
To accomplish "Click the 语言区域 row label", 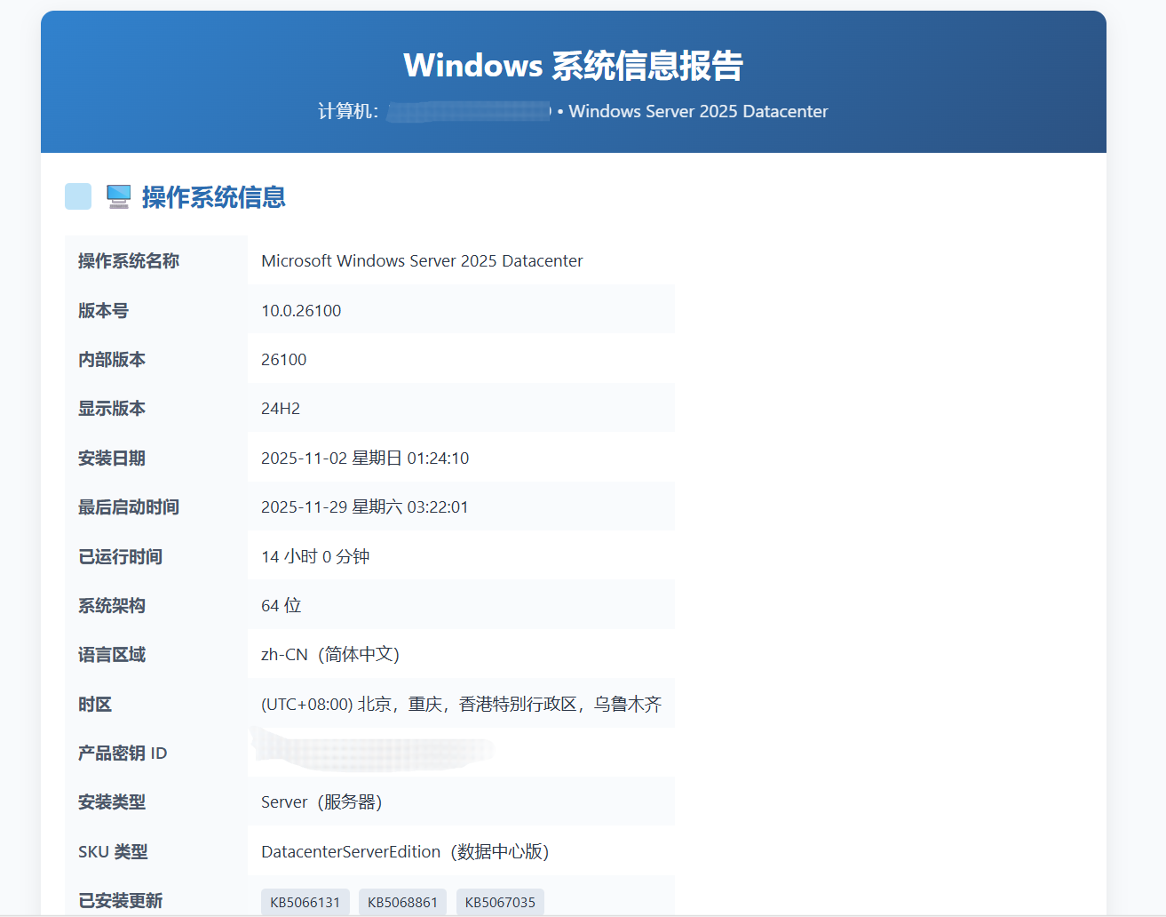I will coord(112,654).
